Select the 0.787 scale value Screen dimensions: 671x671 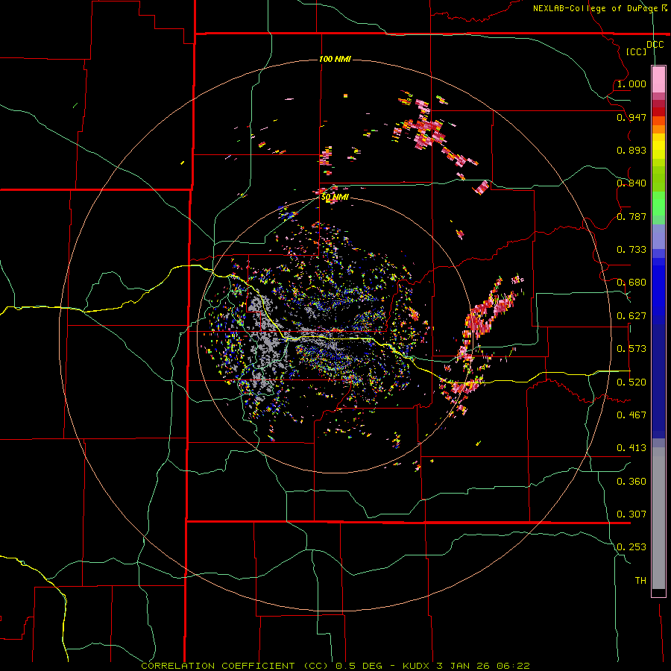(x=631, y=216)
